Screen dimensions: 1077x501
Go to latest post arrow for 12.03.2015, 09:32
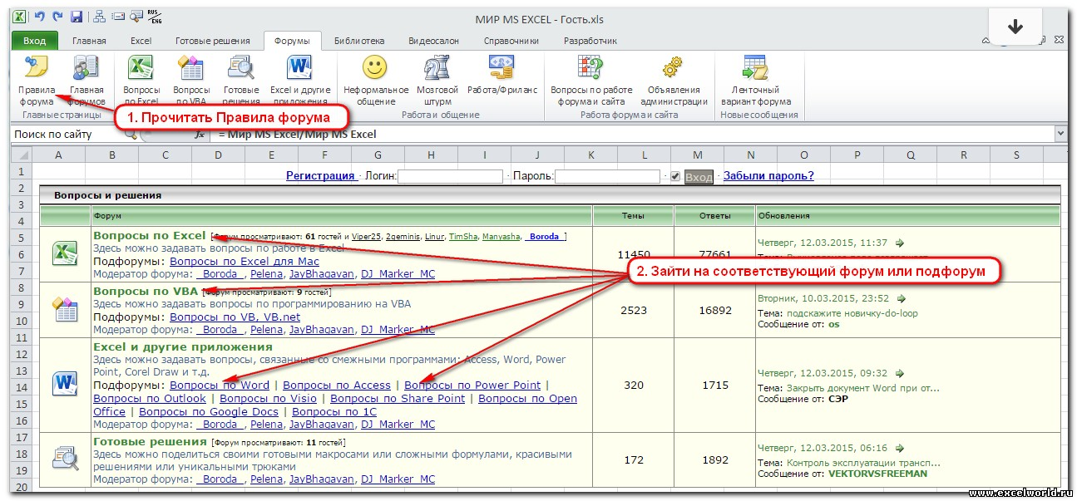pyautogui.click(x=898, y=373)
